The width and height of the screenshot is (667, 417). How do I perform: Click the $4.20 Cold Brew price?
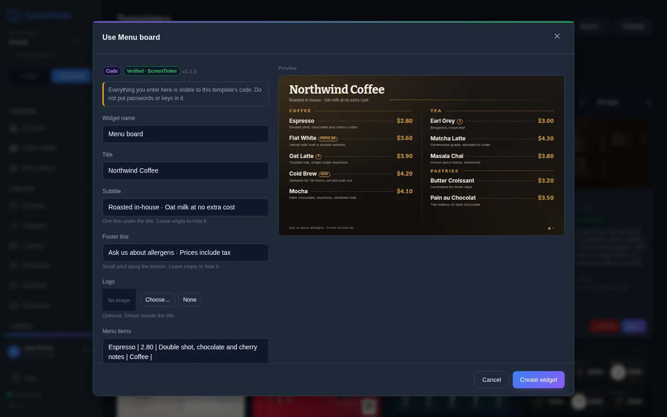click(404, 174)
